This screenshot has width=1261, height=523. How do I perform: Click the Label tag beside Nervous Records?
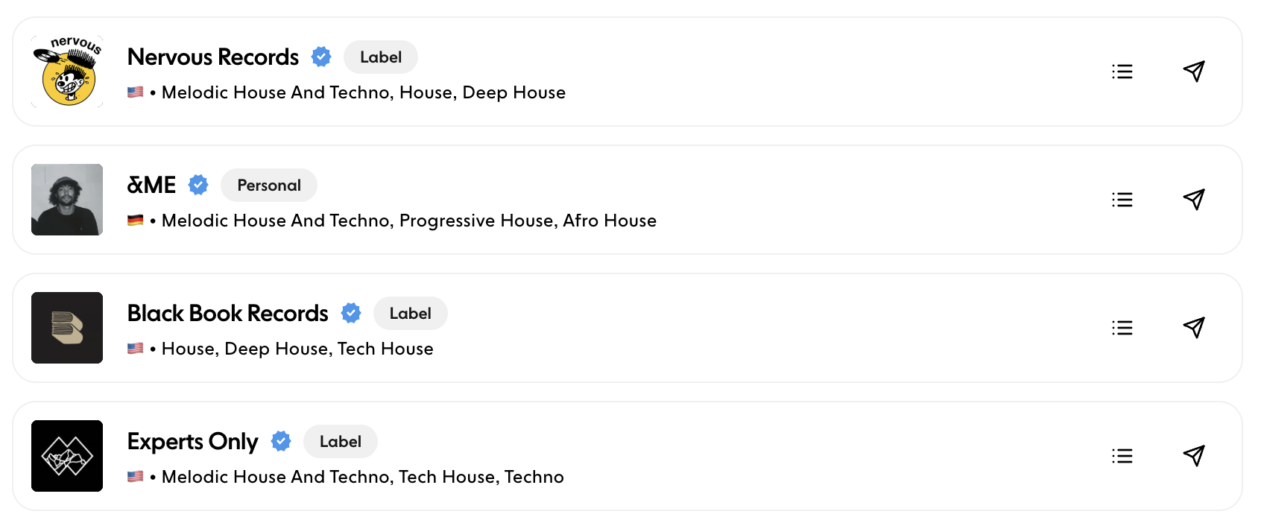381,57
